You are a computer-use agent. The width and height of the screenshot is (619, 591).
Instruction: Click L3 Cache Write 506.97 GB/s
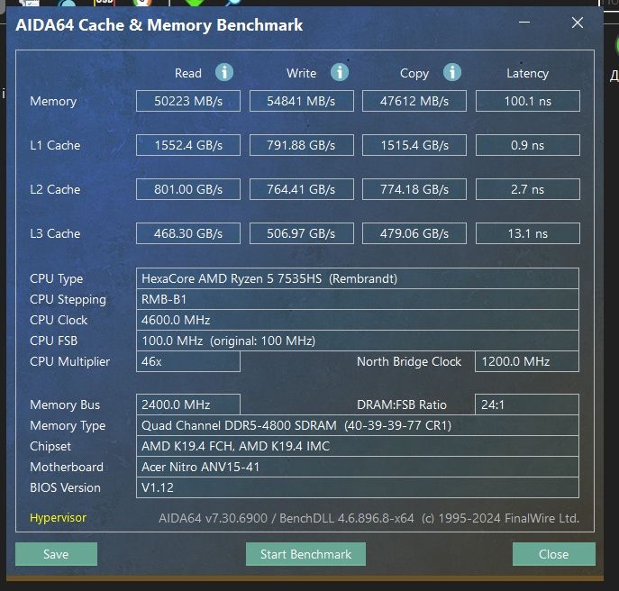(x=302, y=233)
